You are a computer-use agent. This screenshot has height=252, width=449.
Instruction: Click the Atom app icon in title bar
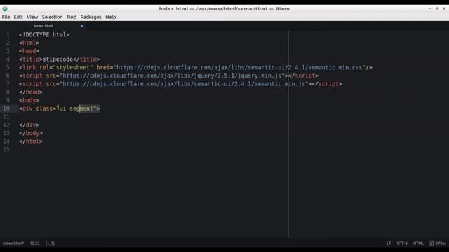(5, 9)
